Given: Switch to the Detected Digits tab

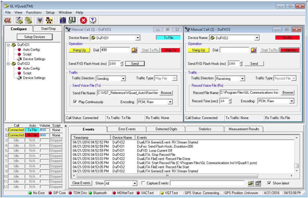Looking at the screenshot, I should [166, 129].
